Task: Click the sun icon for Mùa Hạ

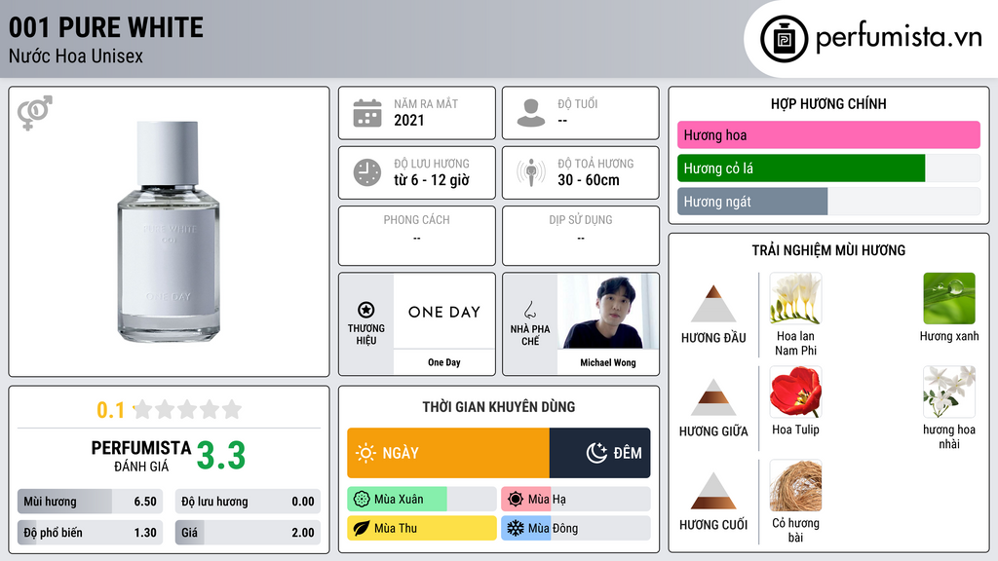Action: (x=516, y=499)
